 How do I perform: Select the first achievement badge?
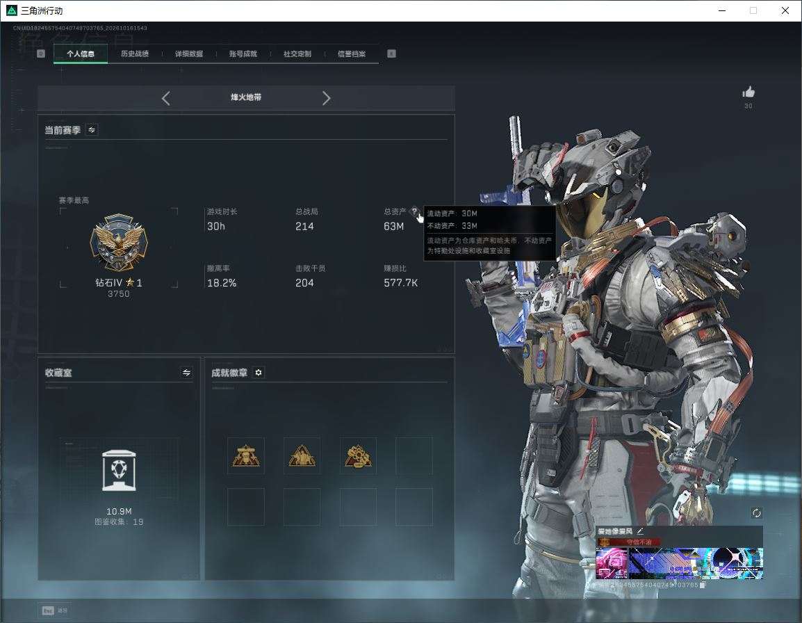coord(246,455)
